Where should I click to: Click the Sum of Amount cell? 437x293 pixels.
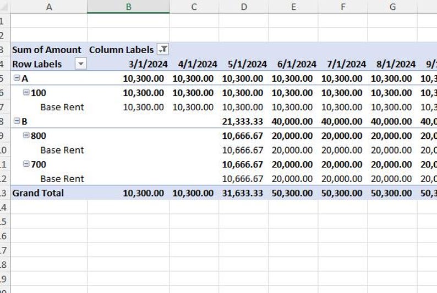coord(49,50)
